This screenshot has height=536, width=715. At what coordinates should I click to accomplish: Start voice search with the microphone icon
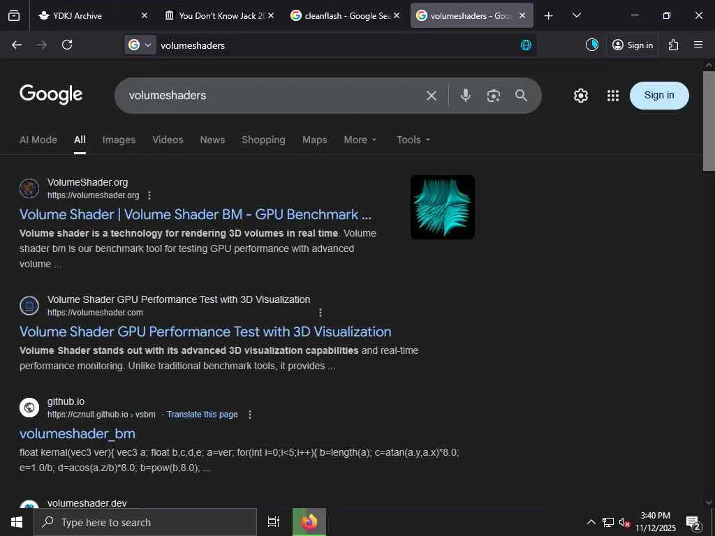465,95
